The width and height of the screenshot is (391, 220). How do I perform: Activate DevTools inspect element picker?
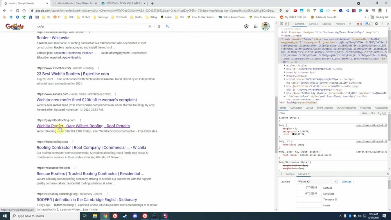click(282, 24)
